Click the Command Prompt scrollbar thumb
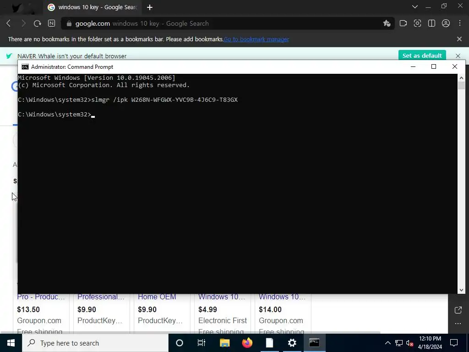 click(461, 86)
